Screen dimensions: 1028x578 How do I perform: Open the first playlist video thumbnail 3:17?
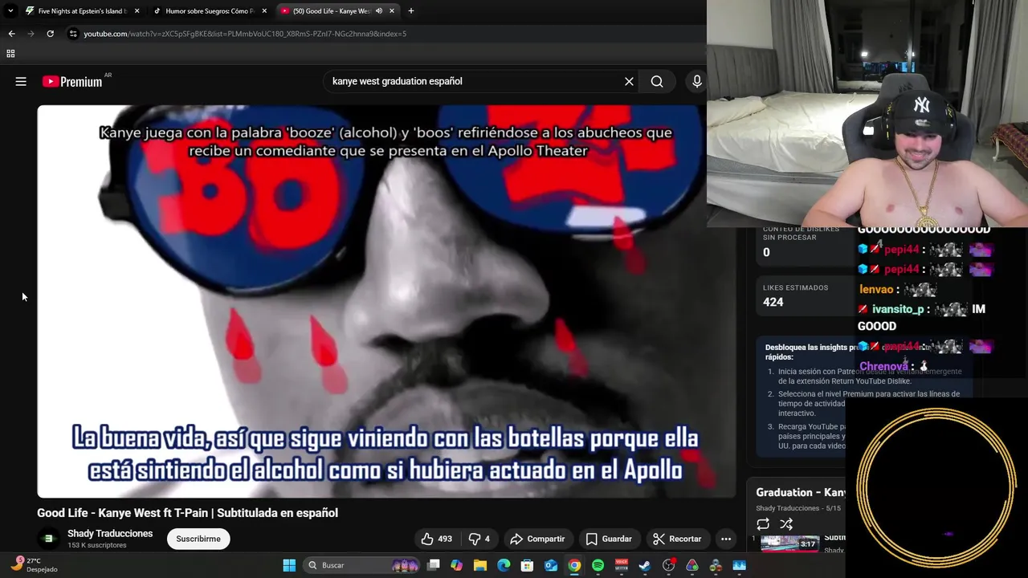pos(790,543)
